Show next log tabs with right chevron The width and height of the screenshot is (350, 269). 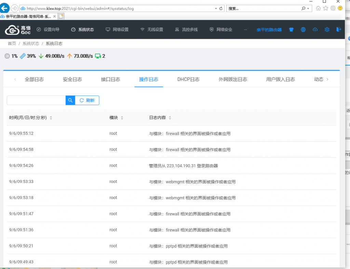coord(327,79)
